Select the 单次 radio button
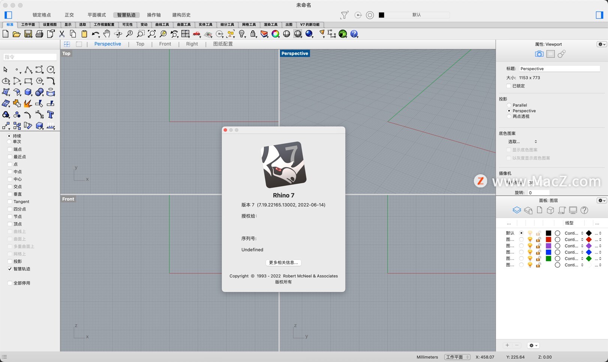 click(x=9, y=142)
